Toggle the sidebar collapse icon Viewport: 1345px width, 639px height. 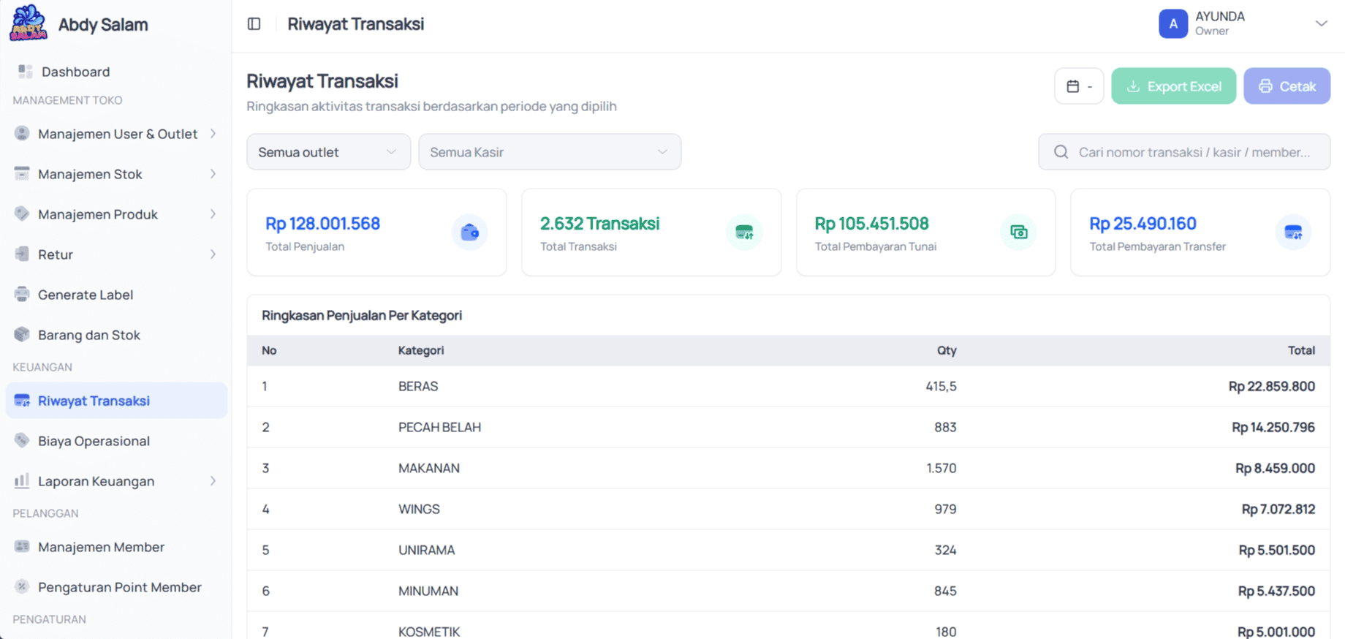(254, 24)
